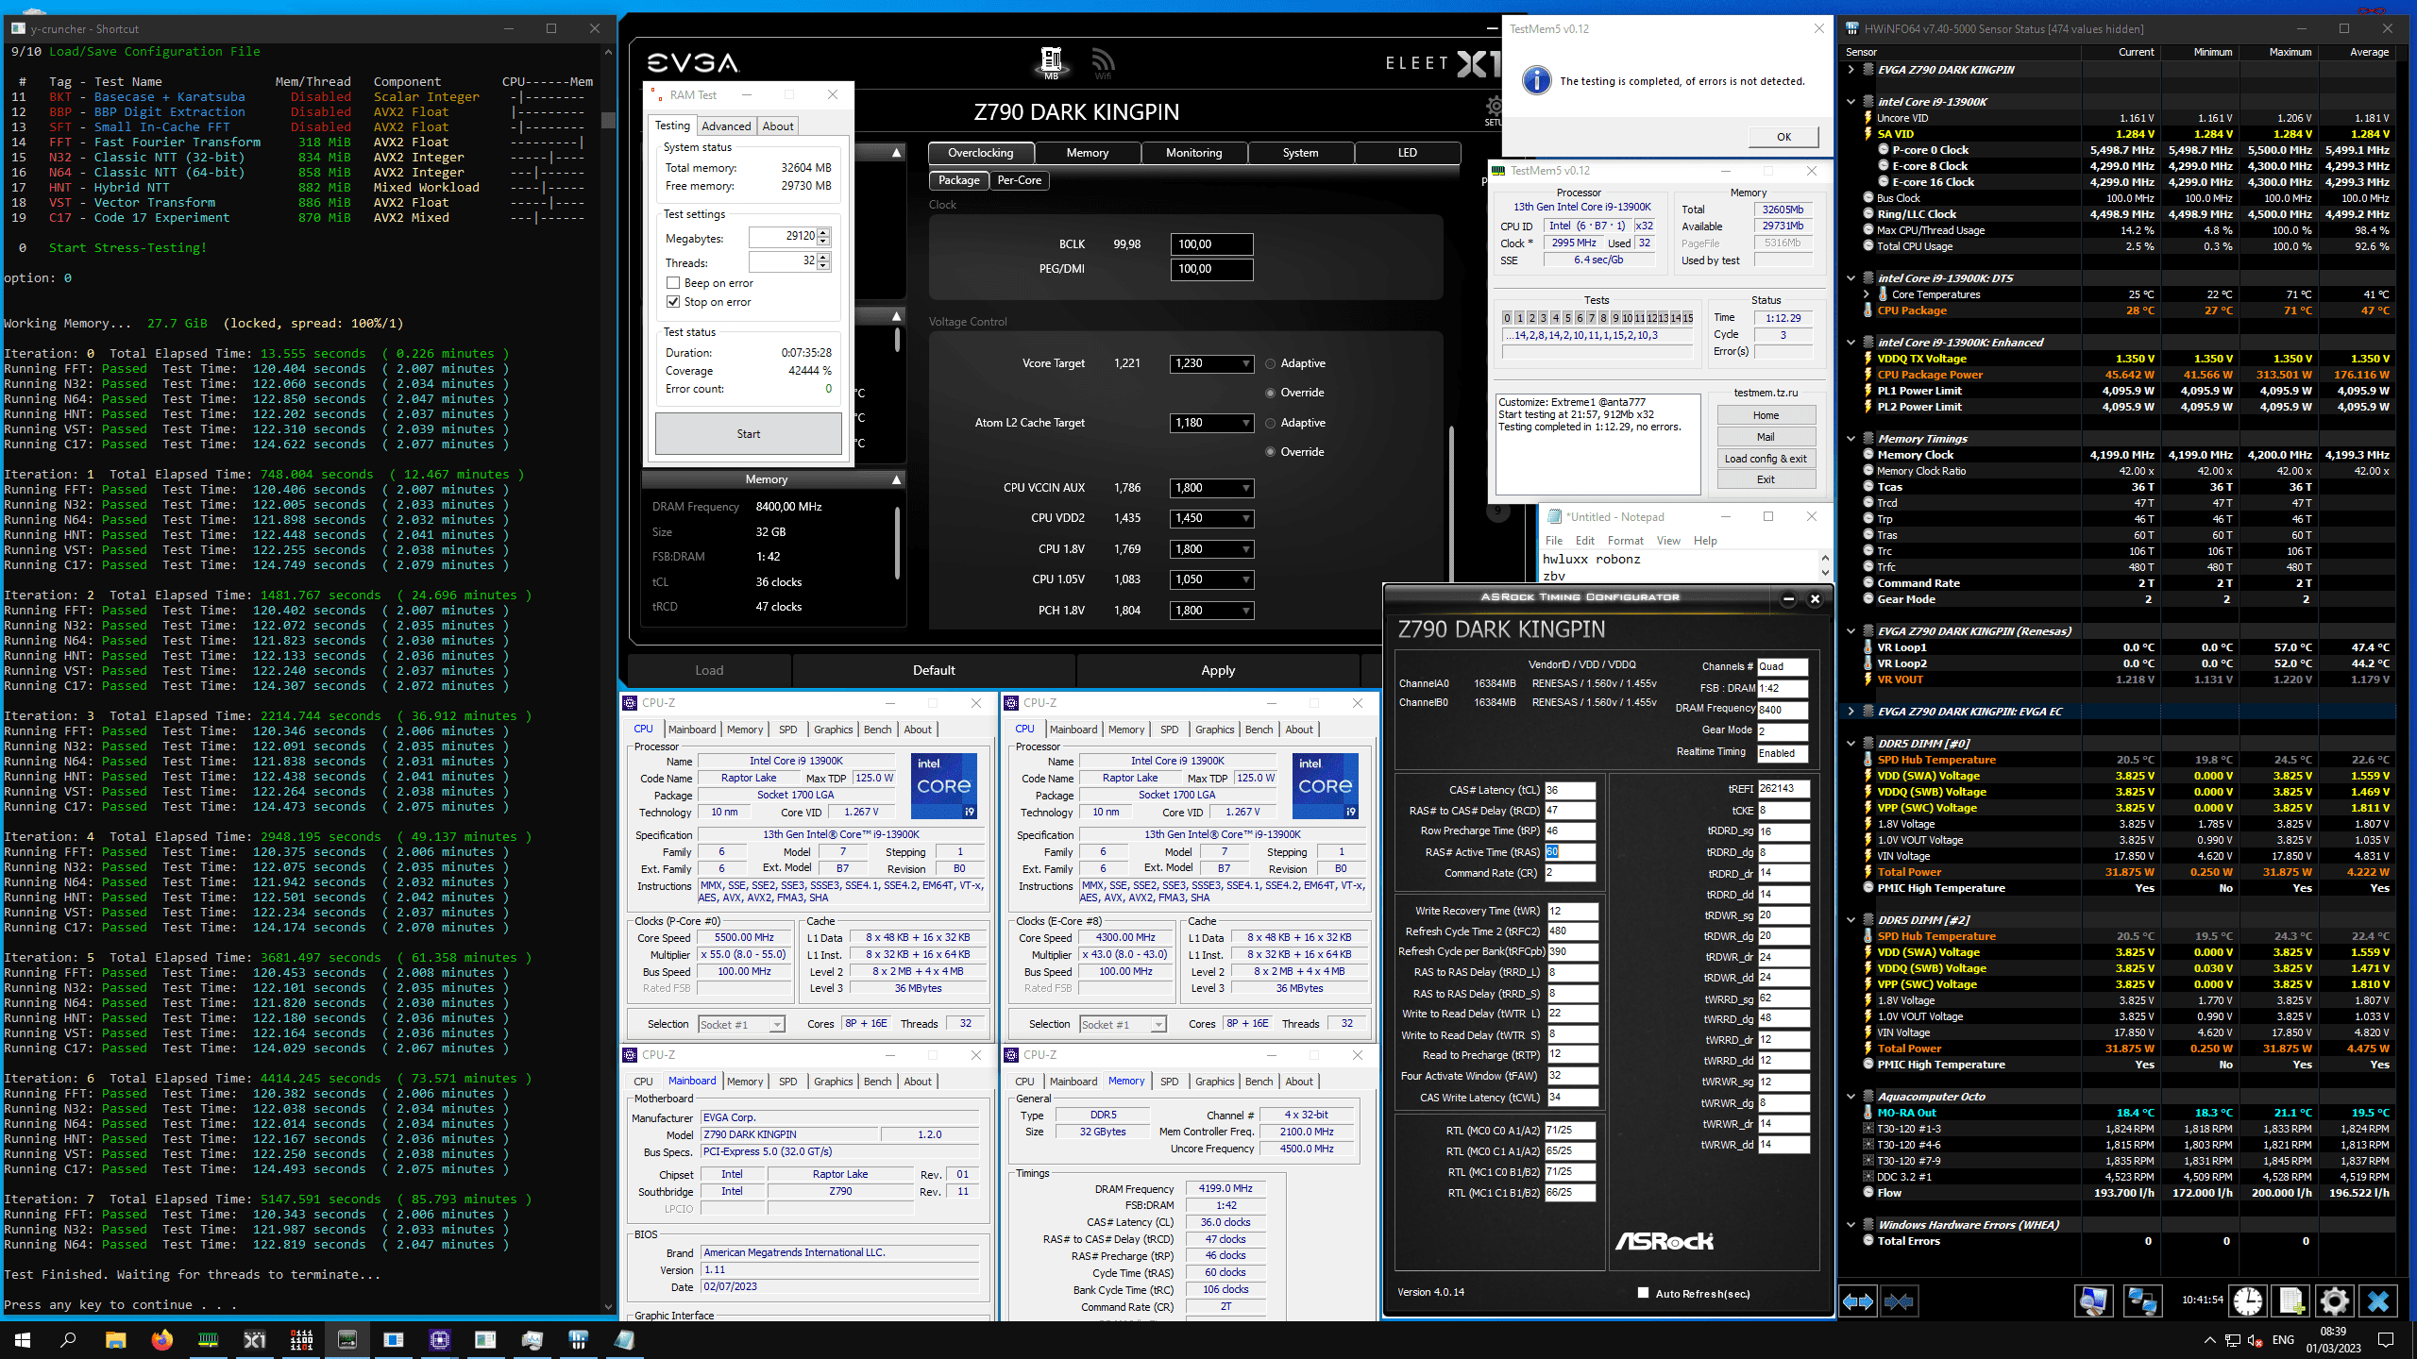Expand Core Temperatures sensor row
2417x1359 pixels.
pyautogui.click(x=1867, y=294)
